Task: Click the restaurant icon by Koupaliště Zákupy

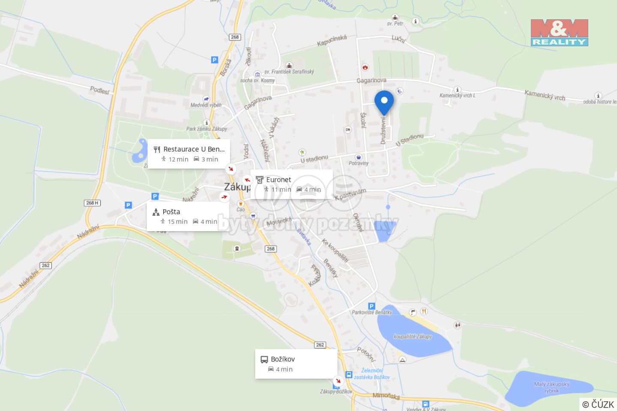Action: (424, 311)
